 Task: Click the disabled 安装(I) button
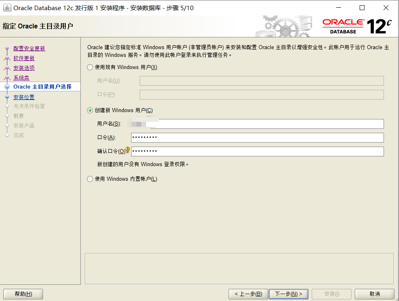[332, 294]
